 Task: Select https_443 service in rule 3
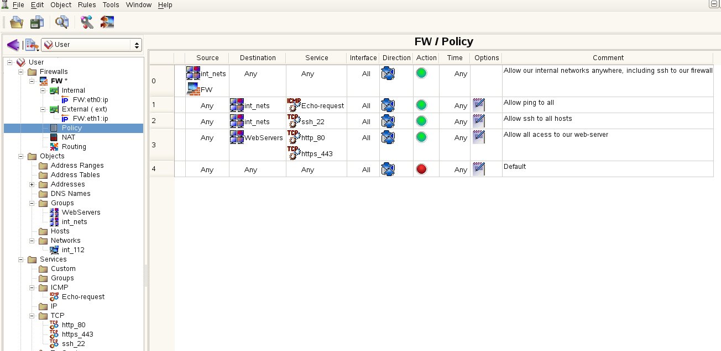coord(310,153)
